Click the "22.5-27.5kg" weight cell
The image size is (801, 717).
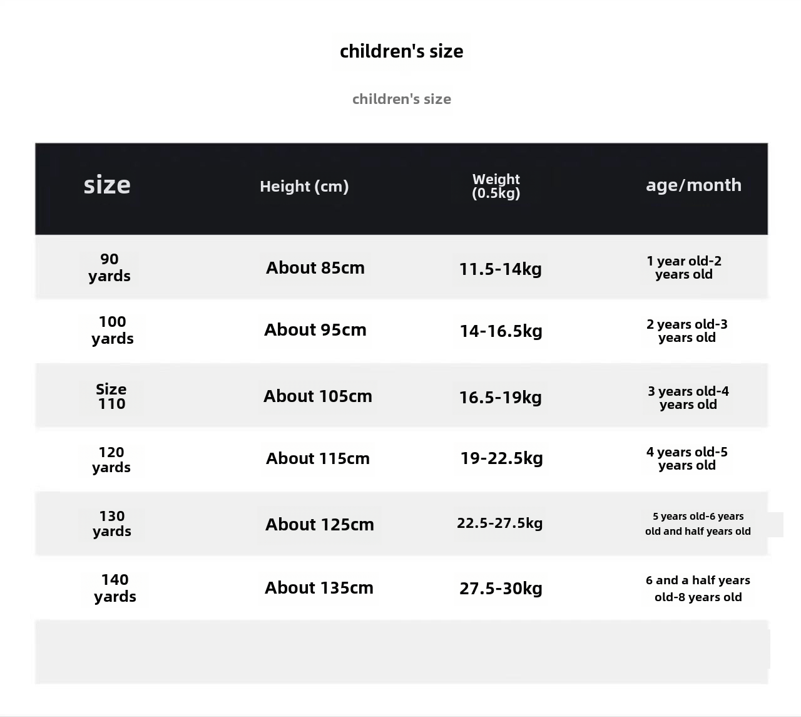pos(499,524)
